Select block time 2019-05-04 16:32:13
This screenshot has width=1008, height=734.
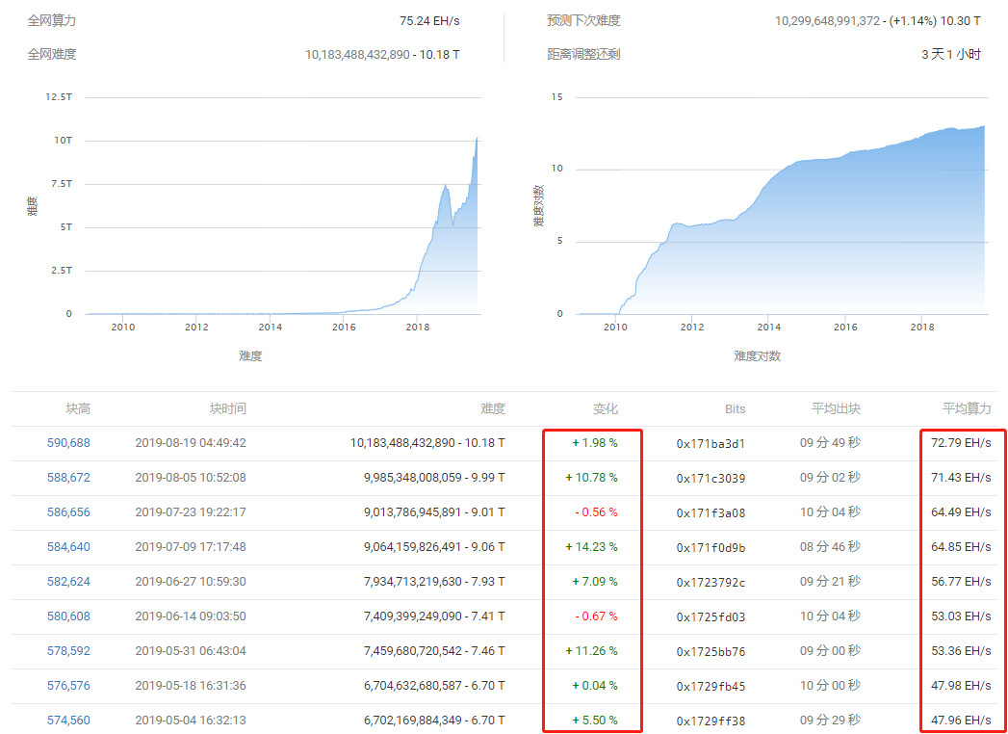pos(191,721)
